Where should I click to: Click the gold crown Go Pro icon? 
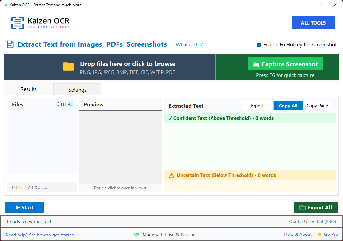319,234
